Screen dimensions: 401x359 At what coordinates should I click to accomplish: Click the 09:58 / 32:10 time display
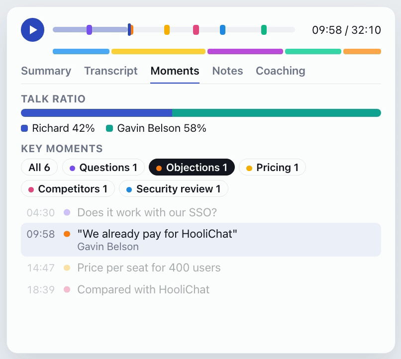tap(346, 30)
